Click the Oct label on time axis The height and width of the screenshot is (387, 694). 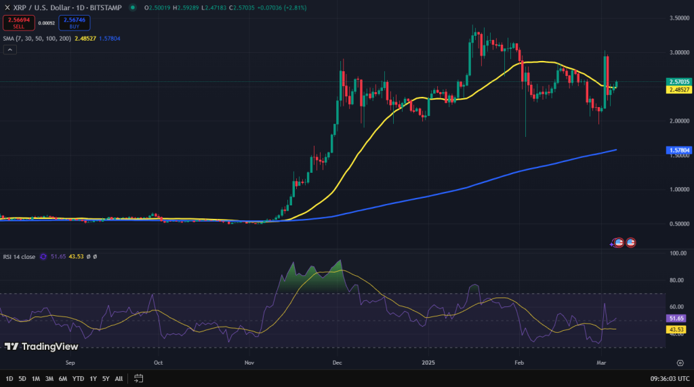coord(158,363)
